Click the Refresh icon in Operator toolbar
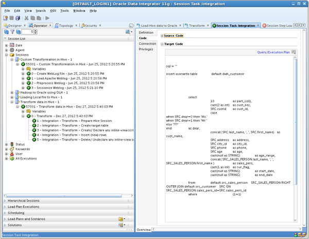The width and height of the screenshot is (309, 239). 6,32
